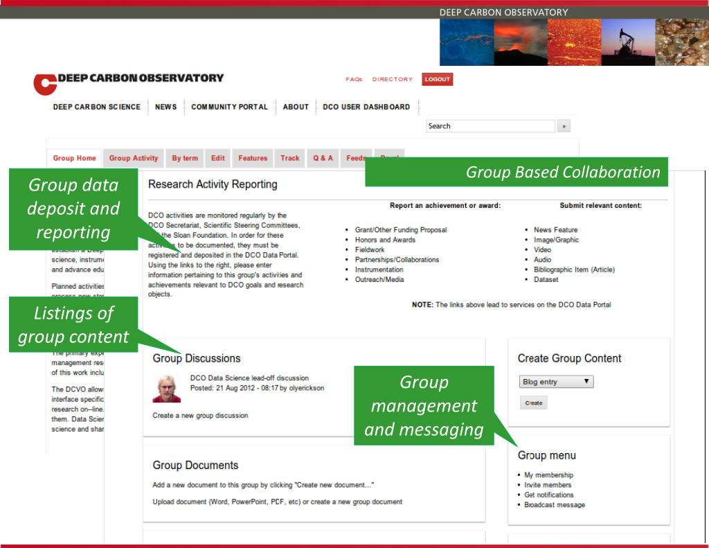Open the Outreach/Media link
The width and height of the screenshot is (709, 548).
point(379,280)
